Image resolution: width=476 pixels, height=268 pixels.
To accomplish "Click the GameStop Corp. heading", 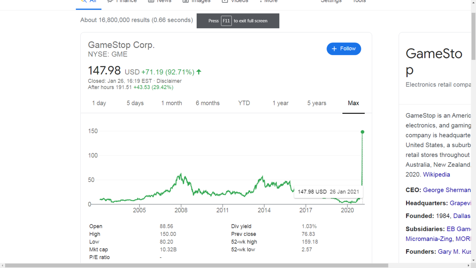I will tap(121, 45).
